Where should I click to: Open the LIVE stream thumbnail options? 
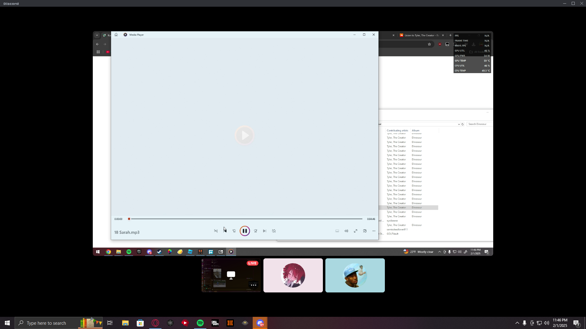(x=253, y=285)
